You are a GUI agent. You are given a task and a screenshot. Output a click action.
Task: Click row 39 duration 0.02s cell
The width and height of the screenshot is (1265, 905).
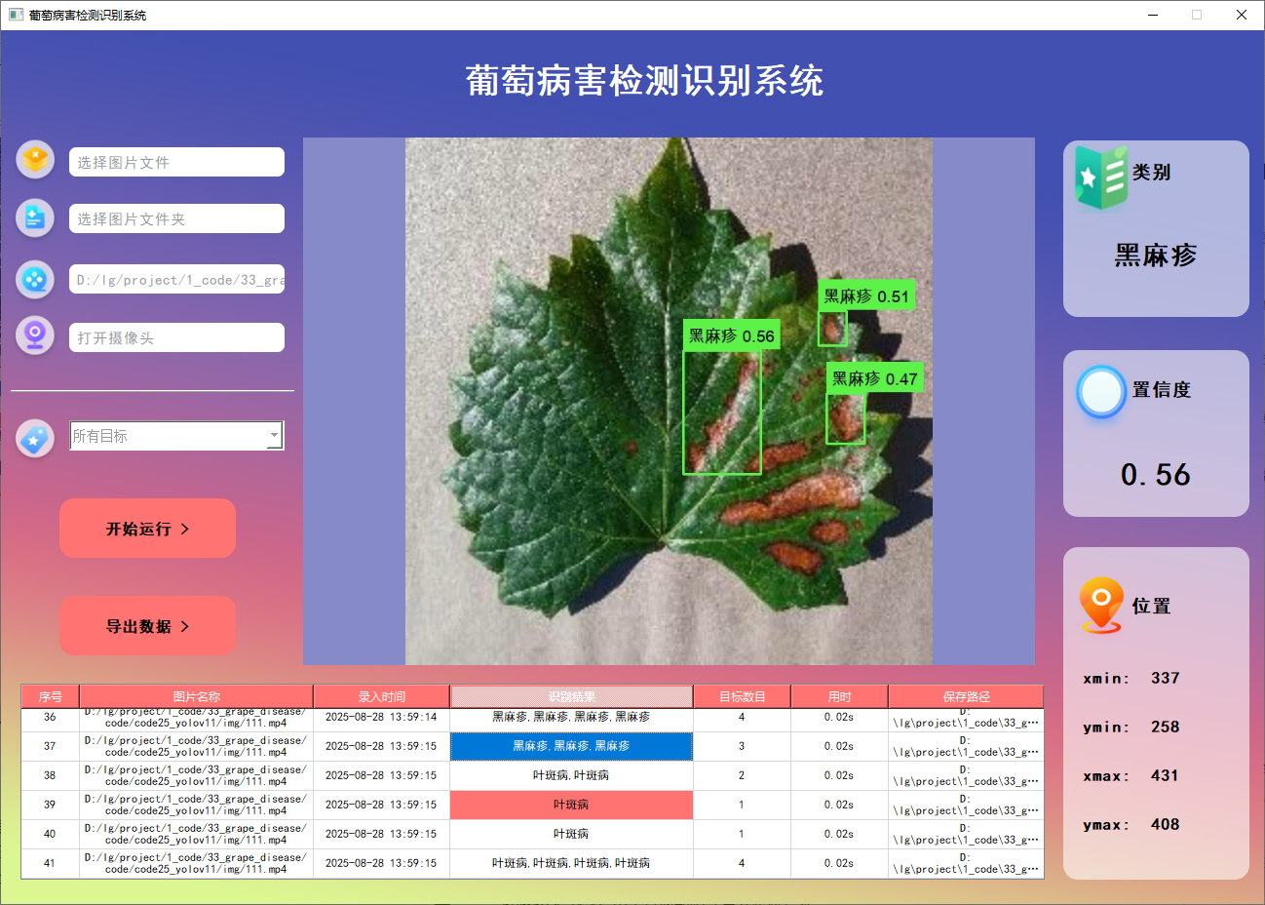pyautogui.click(x=839, y=805)
